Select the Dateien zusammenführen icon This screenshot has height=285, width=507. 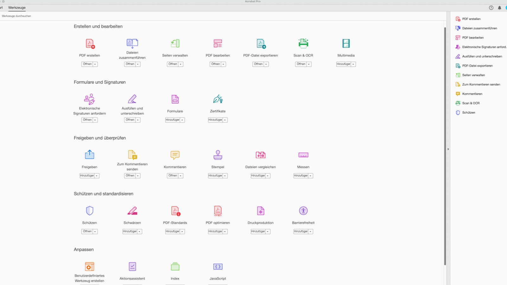pyautogui.click(x=132, y=44)
